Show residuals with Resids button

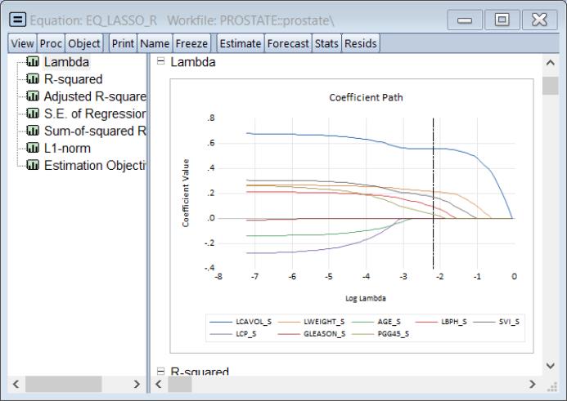pyautogui.click(x=360, y=43)
